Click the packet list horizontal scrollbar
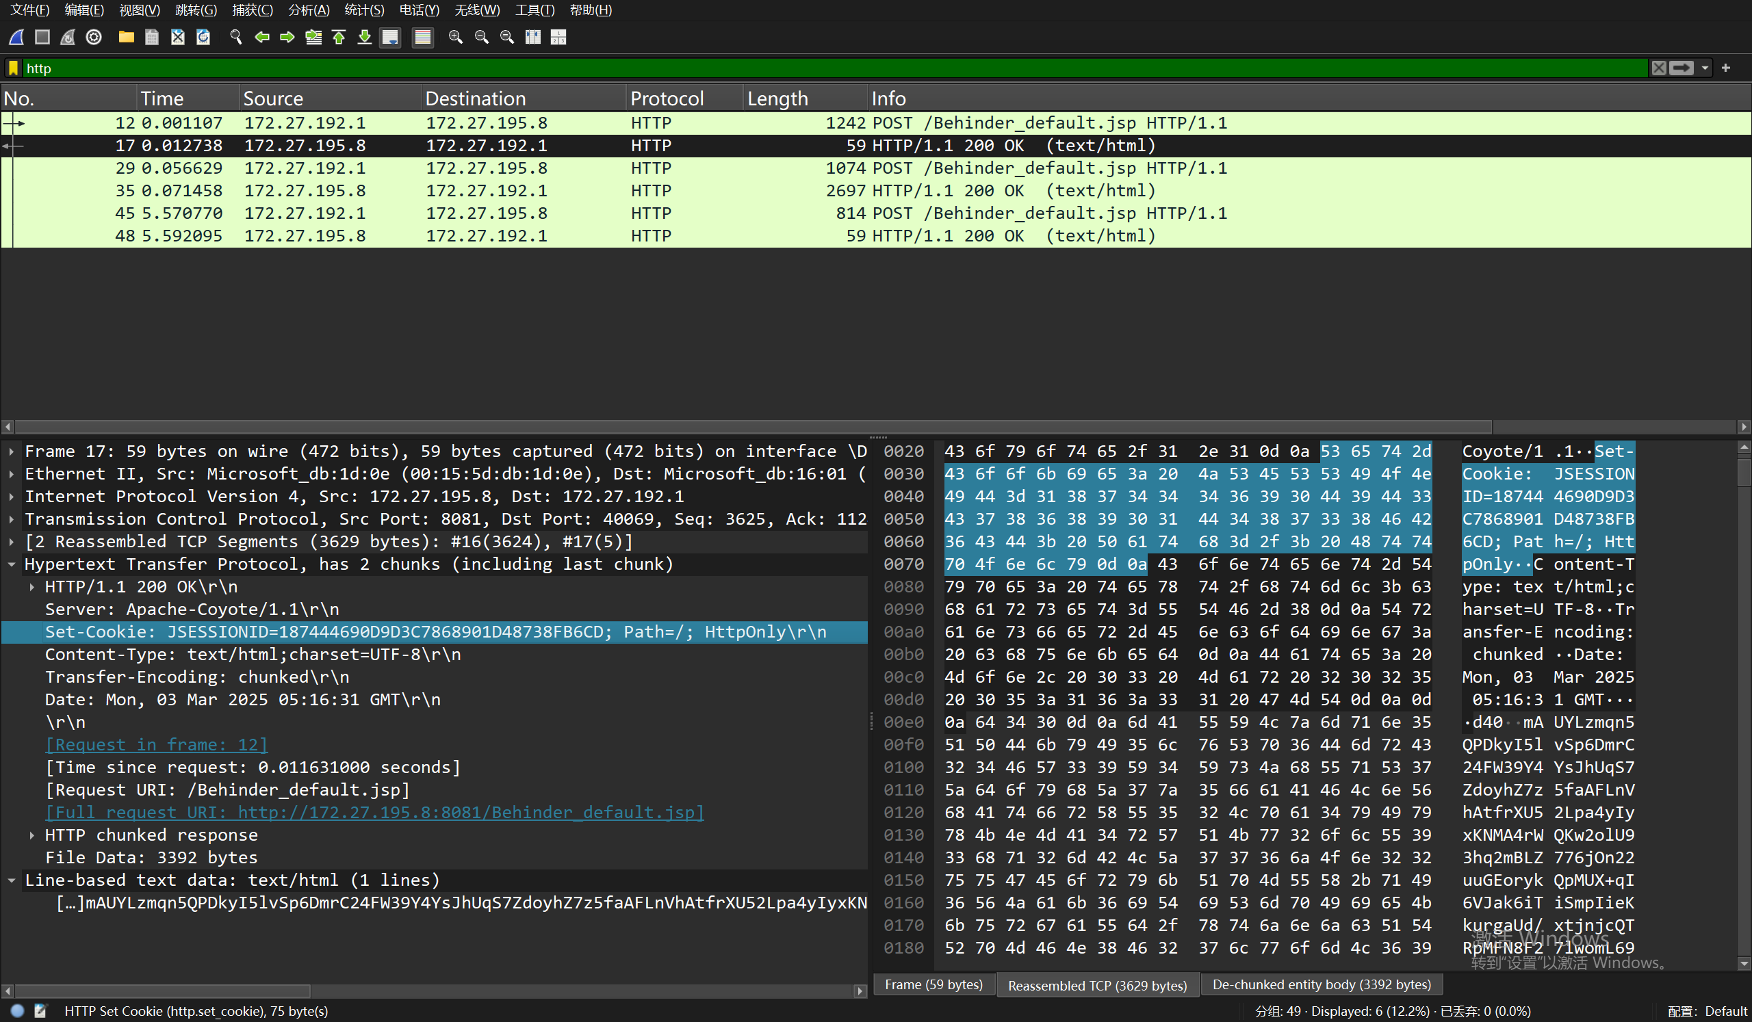 pos(753,426)
